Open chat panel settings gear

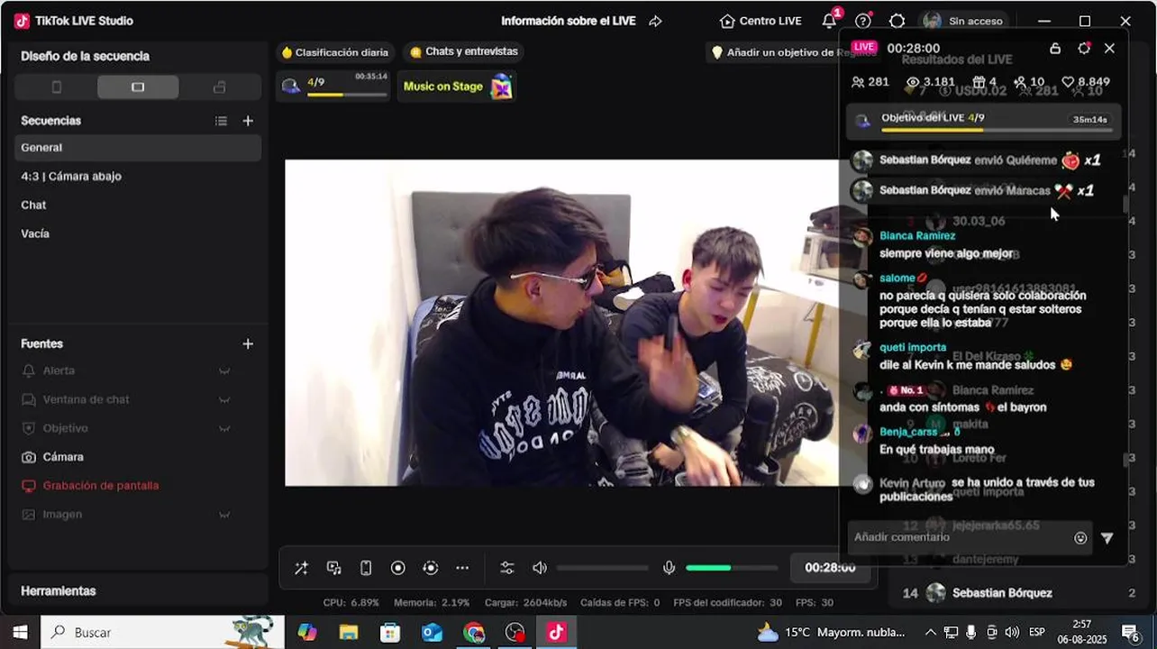pos(1084,49)
